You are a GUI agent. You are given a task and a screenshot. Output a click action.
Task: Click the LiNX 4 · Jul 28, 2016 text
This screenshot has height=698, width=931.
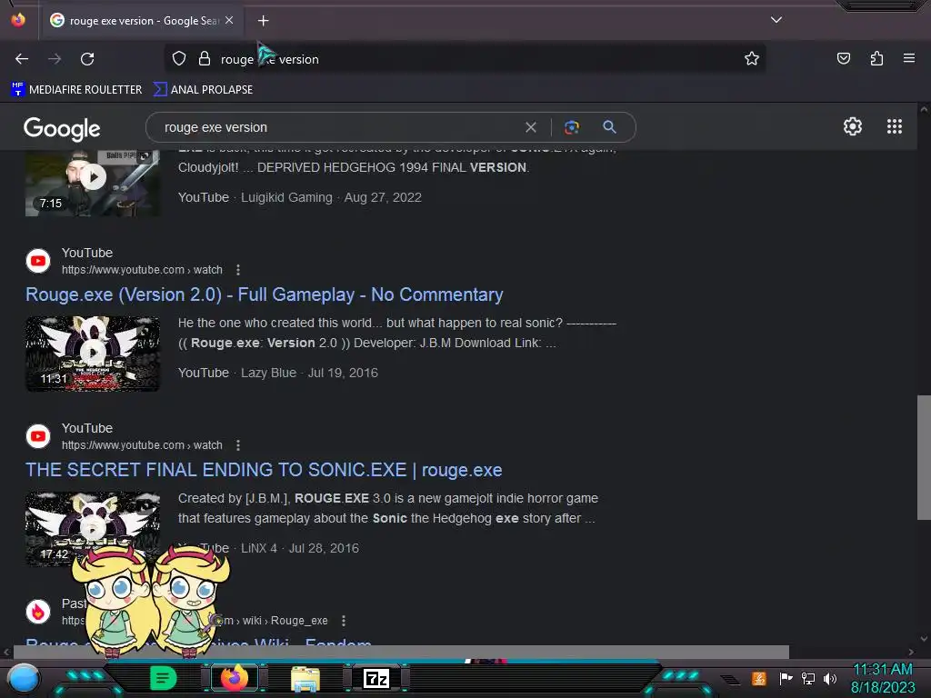(300, 548)
